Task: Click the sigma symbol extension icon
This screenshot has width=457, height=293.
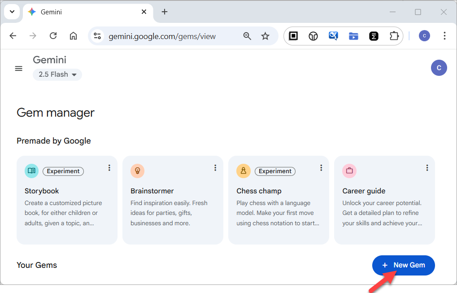Action: pos(374,36)
